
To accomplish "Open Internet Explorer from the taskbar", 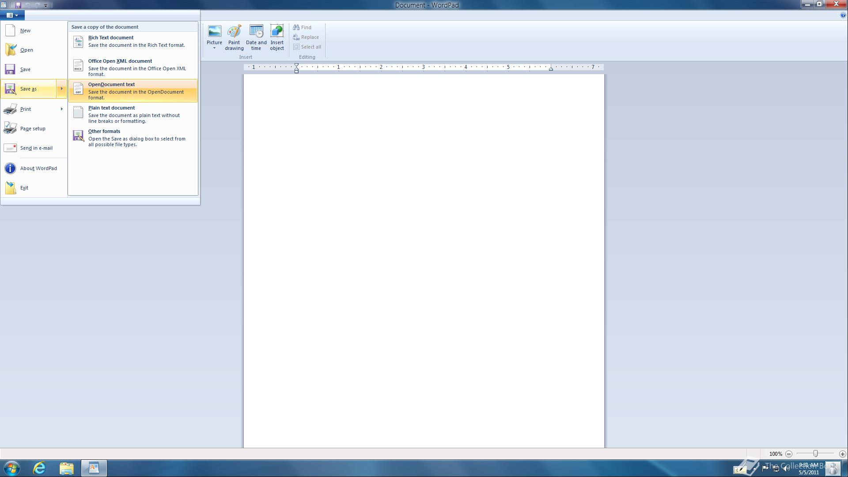I will [x=40, y=468].
